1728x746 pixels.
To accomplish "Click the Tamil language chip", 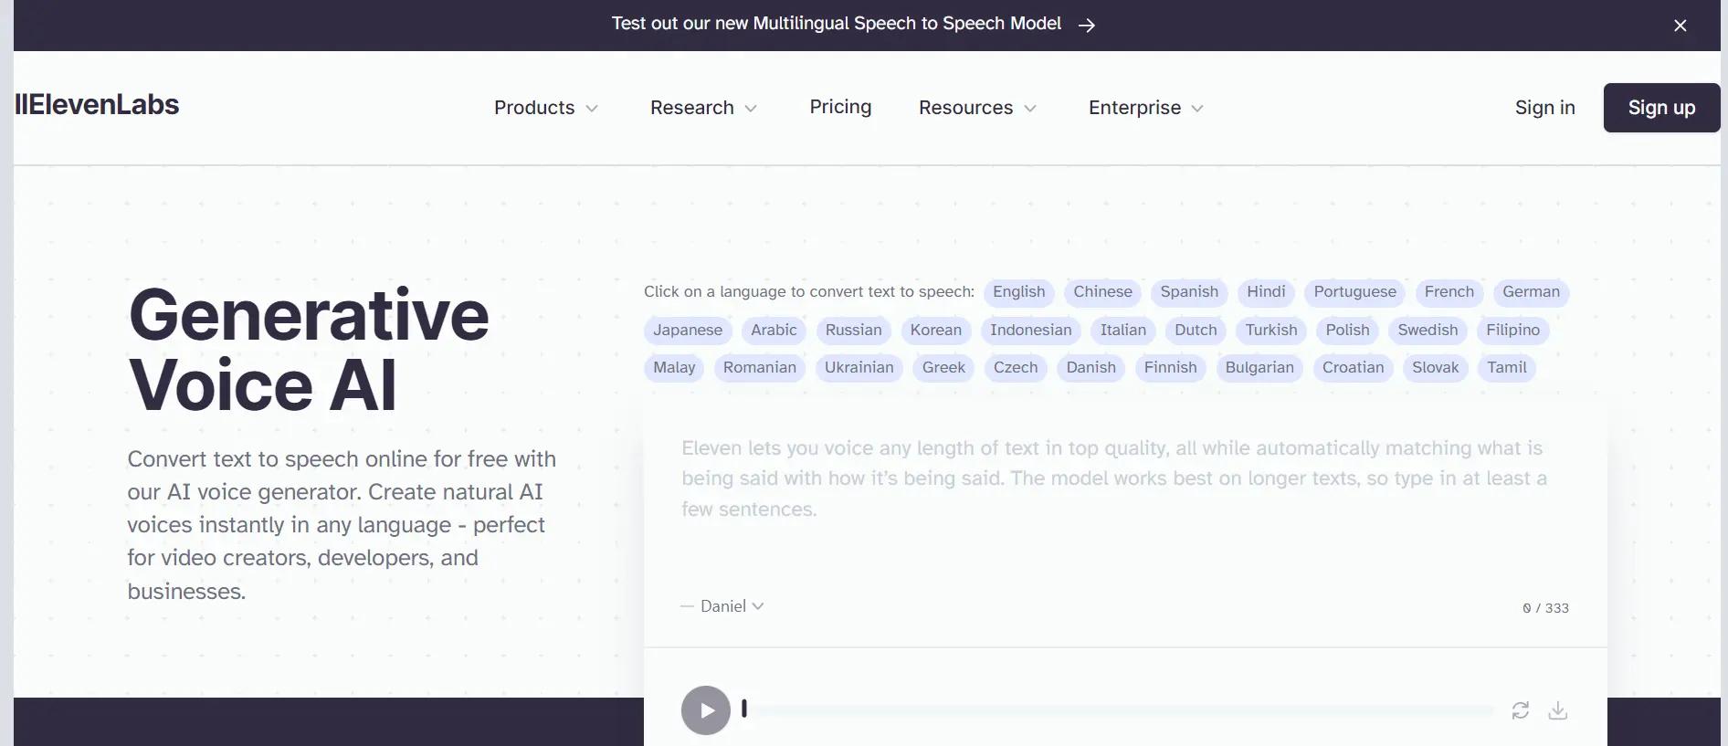I will (x=1506, y=368).
